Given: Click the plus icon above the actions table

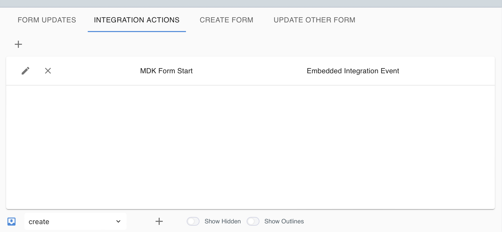Looking at the screenshot, I should point(18,44).
